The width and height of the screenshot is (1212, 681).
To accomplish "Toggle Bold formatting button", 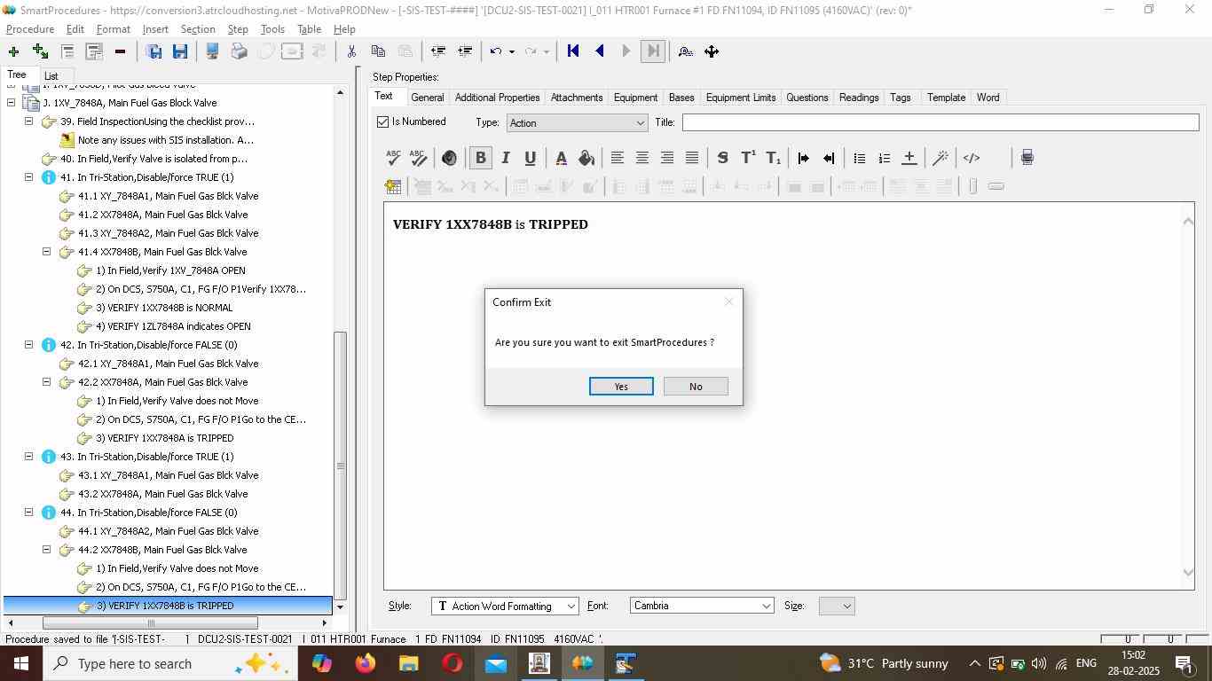I will (x=480, y=158).
